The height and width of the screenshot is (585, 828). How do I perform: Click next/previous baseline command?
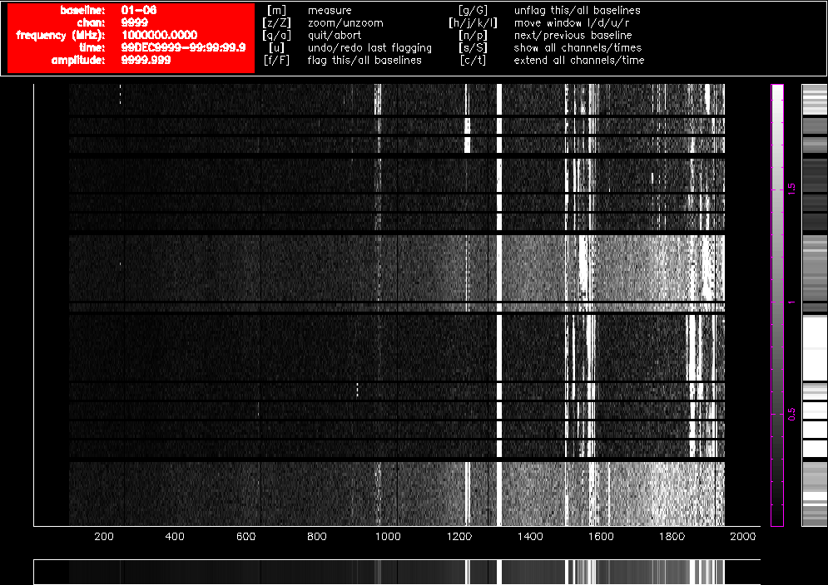tap(573, 36)
